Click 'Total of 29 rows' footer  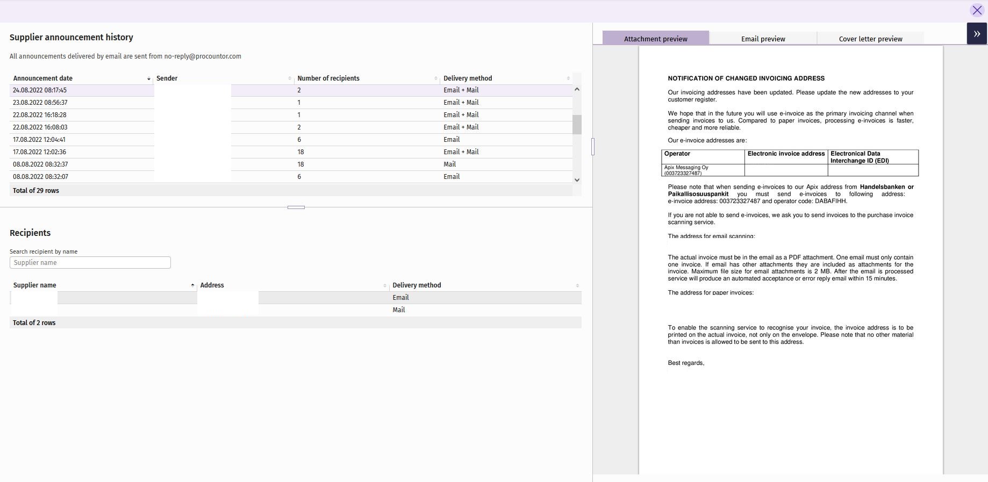point(36,190)
